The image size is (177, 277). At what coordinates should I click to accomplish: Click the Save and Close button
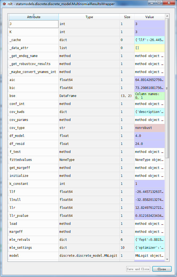pyautogui.click(x=138, y=269)
